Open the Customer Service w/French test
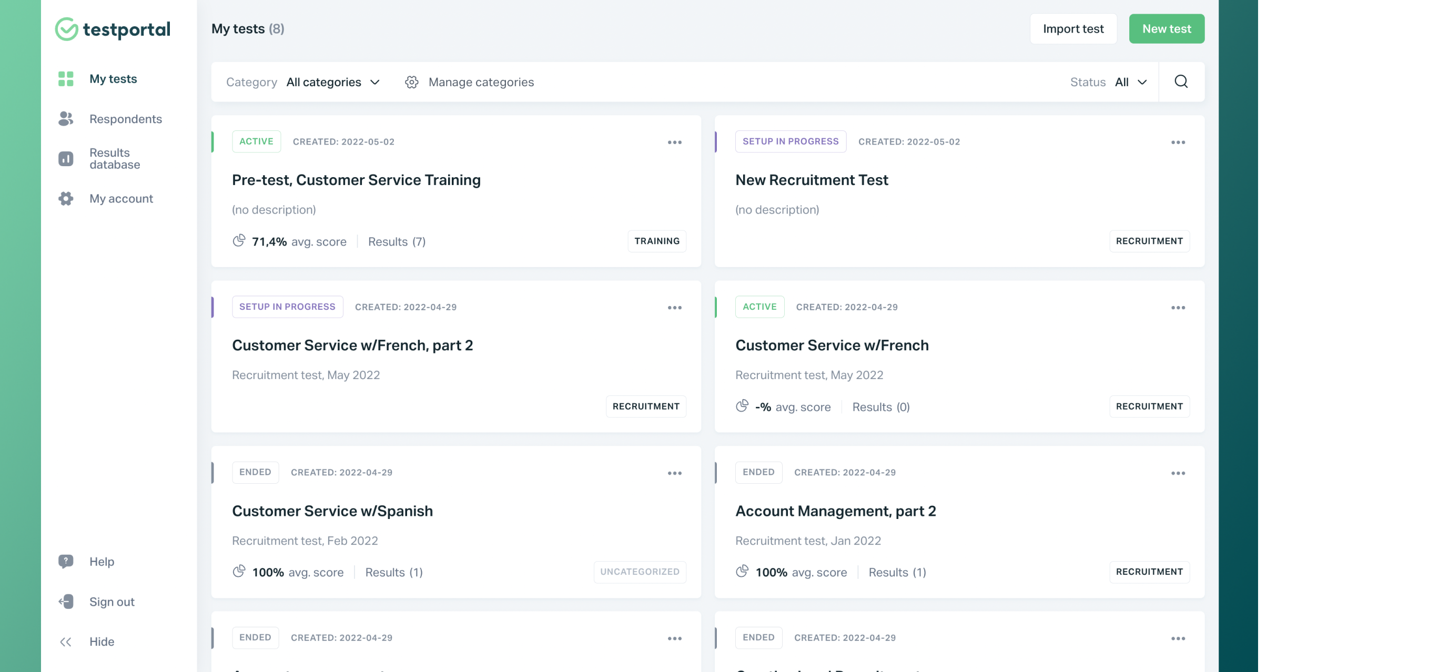Image resolution: width=1449 pixels, height=672 pixels. [832, 345]
